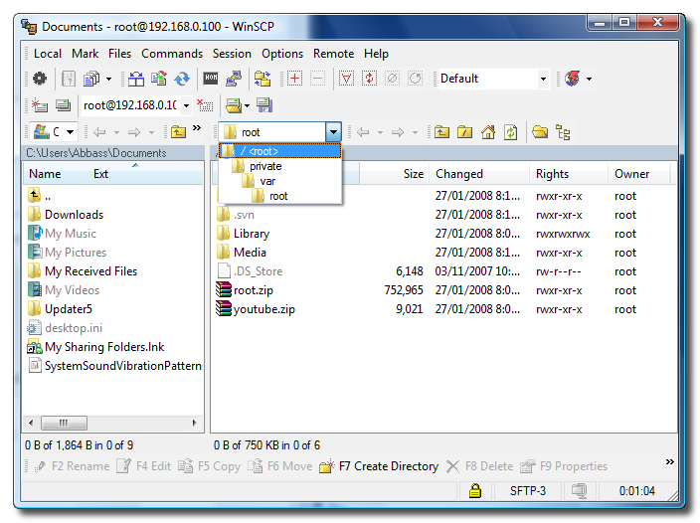Click remote Root Directory folder icon
The image size is (700, 523).
(464, 132)
